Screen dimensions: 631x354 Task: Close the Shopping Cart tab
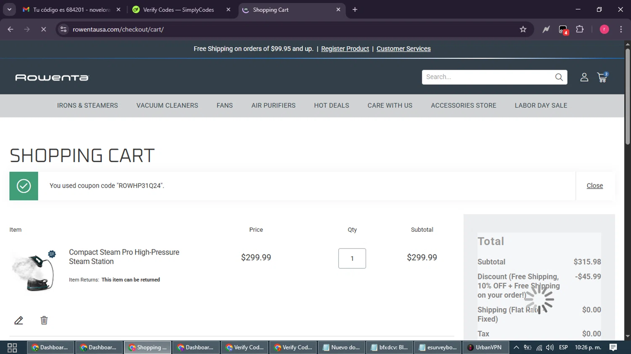click(338, 10)
